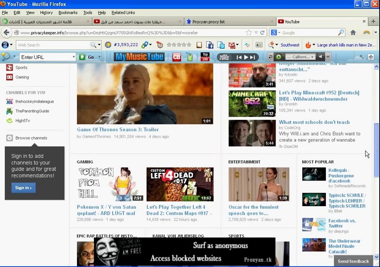This screenshot has height=267, width=380.
Task: Open the Alexa logo dropdown arrow
Action: tap(11, 45)
